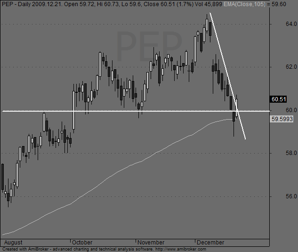Click the 'Open 59.72' header value
The height and width of the screenshot is (252, 298).
point(80,4)
